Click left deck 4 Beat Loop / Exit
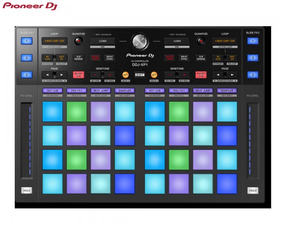286x229 pixels. pos(54,41)
